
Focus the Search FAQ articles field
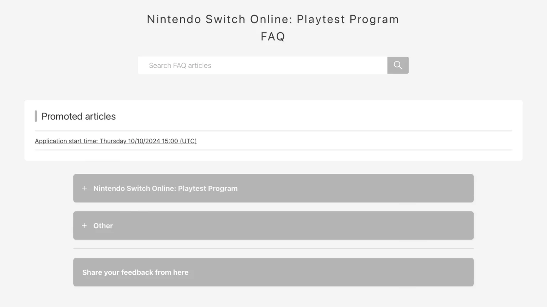coord(262,65)
